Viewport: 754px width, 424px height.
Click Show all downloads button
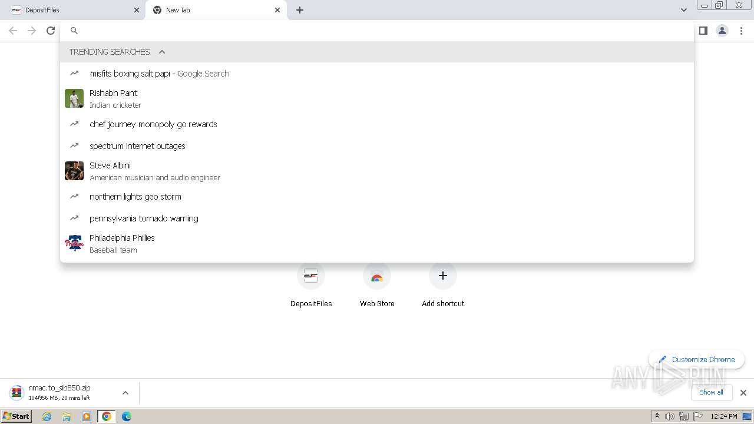coord(712,392)
